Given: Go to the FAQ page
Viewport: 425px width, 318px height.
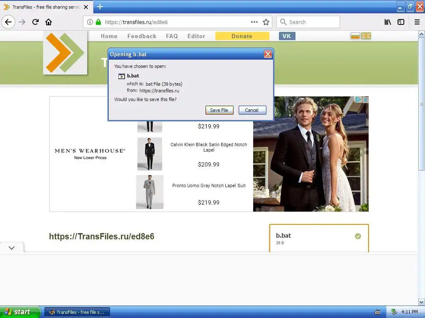Looking at the screenshot, I should tap(172, 36).
